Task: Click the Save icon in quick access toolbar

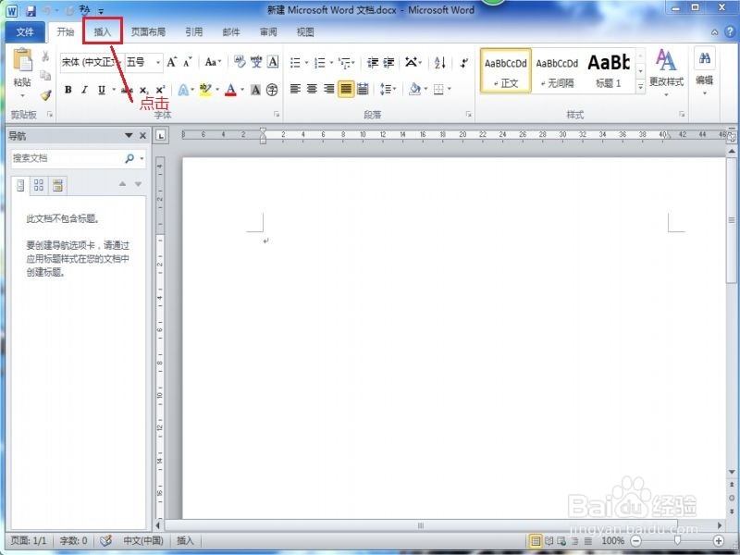Action: click(31, 10)
